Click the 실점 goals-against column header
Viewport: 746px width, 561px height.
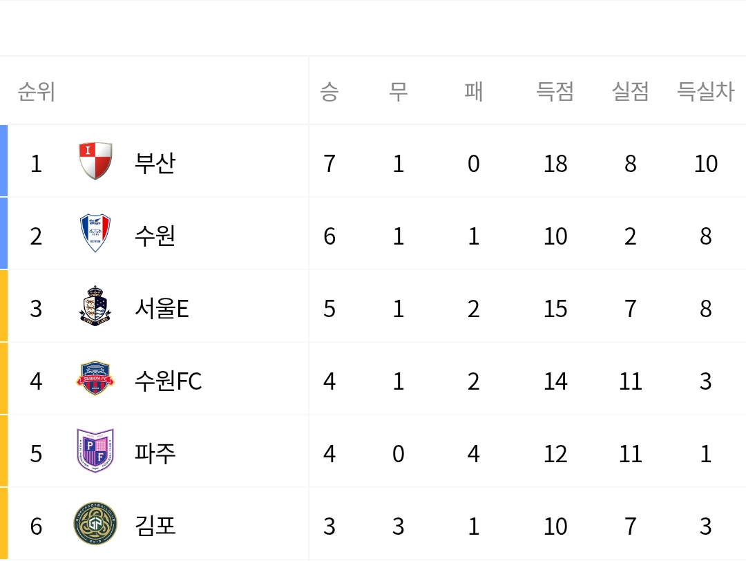coord(630,91)
